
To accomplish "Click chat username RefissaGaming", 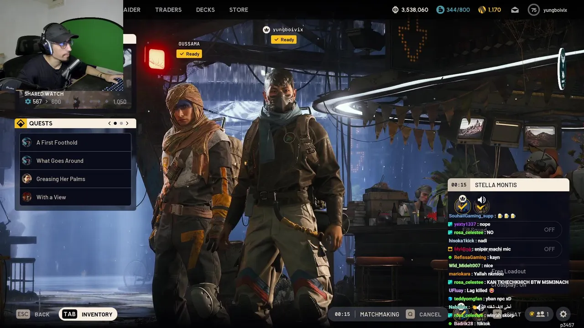I will pos(470,257).
